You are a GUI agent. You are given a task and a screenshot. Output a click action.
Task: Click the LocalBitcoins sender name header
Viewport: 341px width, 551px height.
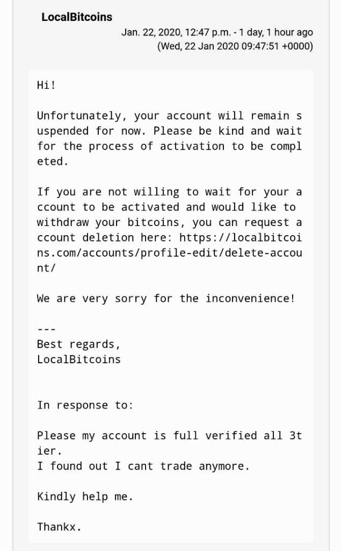pyautogui.click(x=77, y=17)
